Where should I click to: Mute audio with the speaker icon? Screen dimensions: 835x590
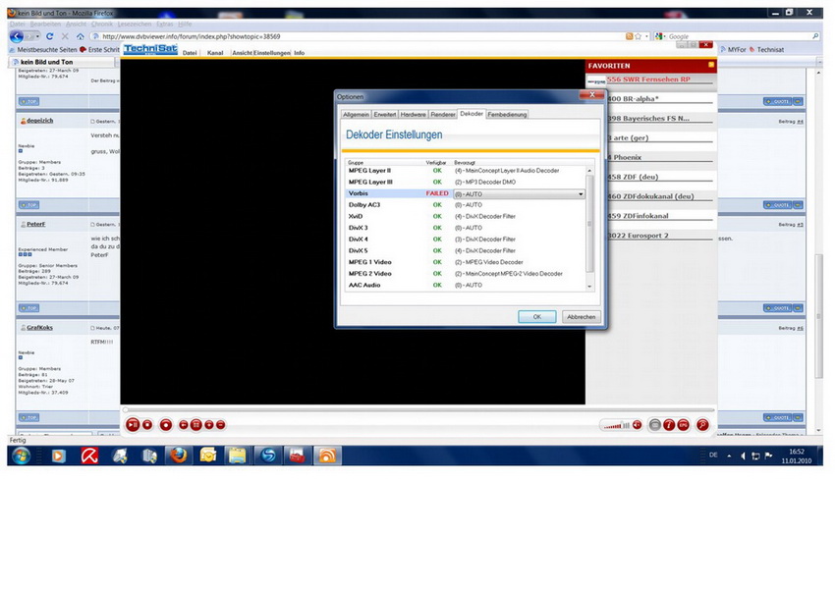[638, 425]
